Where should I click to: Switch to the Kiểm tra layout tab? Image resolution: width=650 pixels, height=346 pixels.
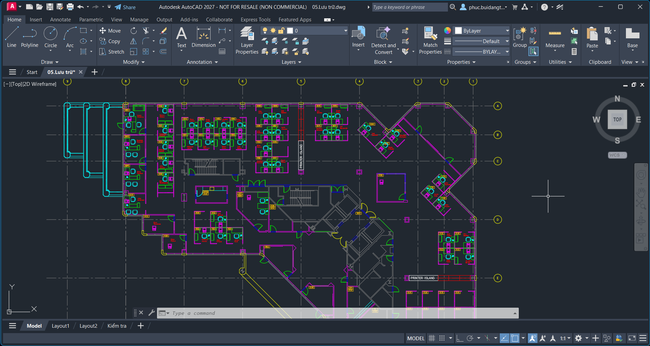click(117, 326)
